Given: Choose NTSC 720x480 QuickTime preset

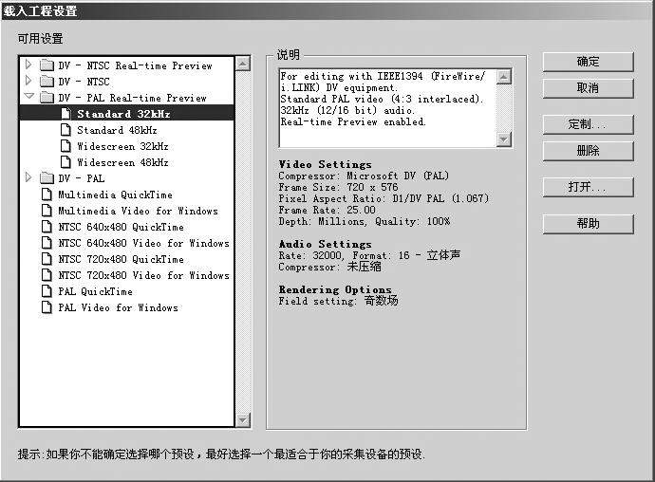Looking at the screenshot, I should [122, 259].
